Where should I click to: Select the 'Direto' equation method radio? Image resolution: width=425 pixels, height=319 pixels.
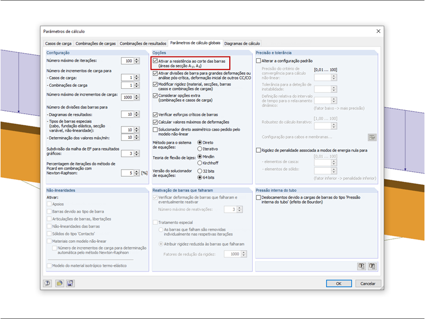point(200,142)
